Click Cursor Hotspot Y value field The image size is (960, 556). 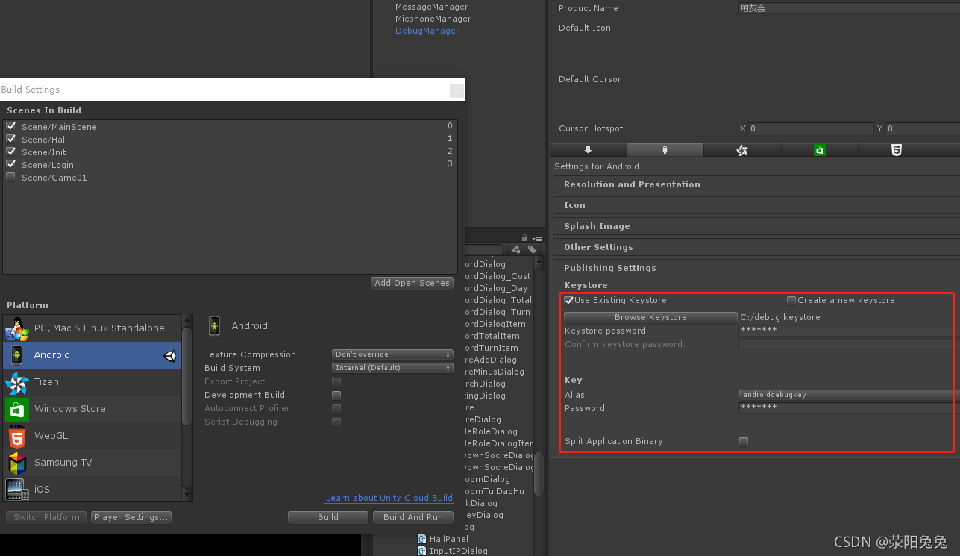(x=923, y=128)
